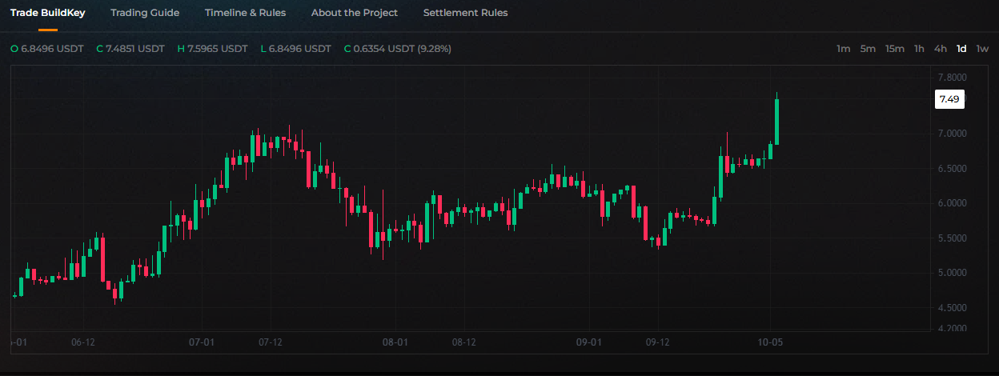Switch chart to 1w interval
This screenshot has width=999, height=376.
982,49
